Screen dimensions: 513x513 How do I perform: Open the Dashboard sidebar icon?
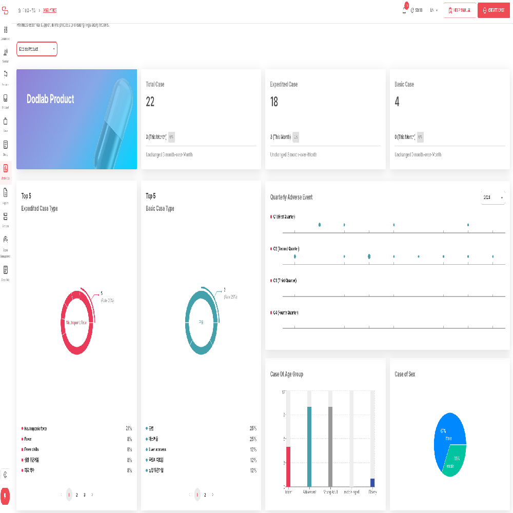tap(6, 31)
